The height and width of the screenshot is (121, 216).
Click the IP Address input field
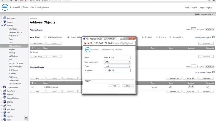[x=117, y=70]
